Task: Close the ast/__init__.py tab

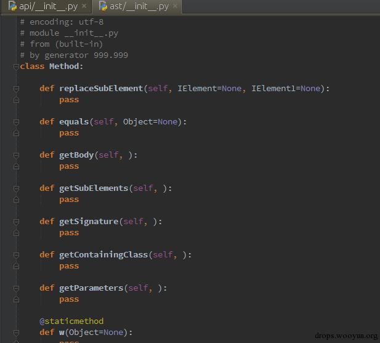Action: (175, 6)
